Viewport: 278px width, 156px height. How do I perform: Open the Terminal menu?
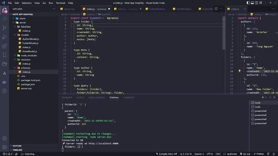pos(60,3)
